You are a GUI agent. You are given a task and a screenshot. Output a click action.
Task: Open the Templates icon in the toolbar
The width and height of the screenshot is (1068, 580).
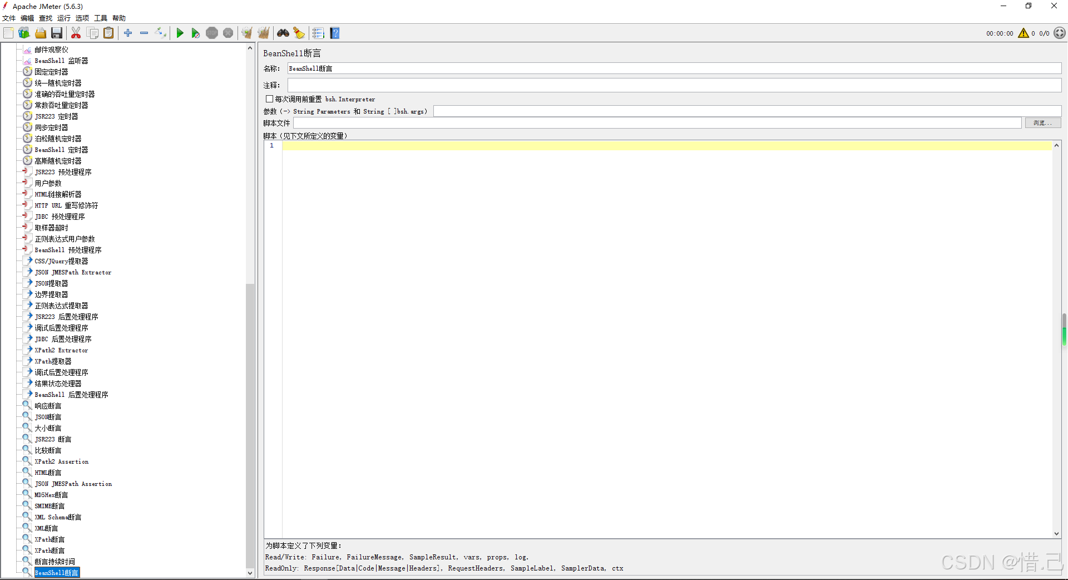point(24,33)
